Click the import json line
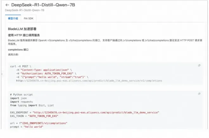The width and height of the screenshot is (209, 138). pos(18,98)
